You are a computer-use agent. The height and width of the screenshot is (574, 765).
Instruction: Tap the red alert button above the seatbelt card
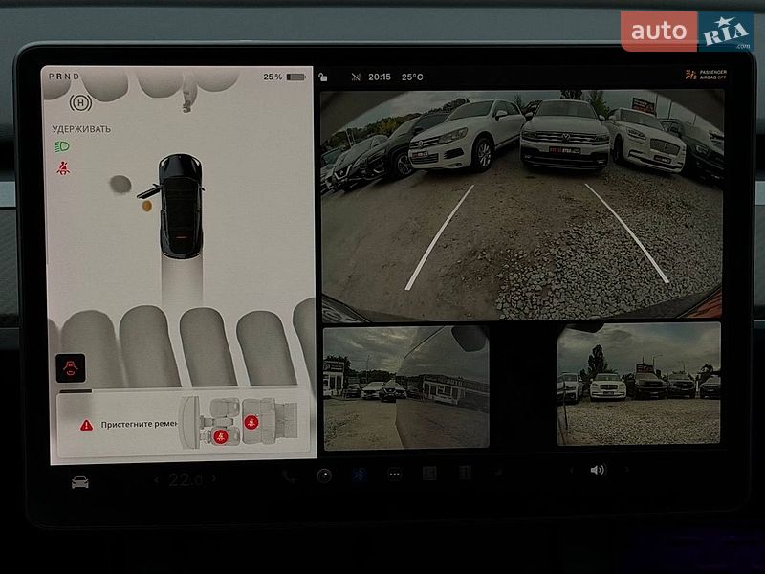pos(71,368)
